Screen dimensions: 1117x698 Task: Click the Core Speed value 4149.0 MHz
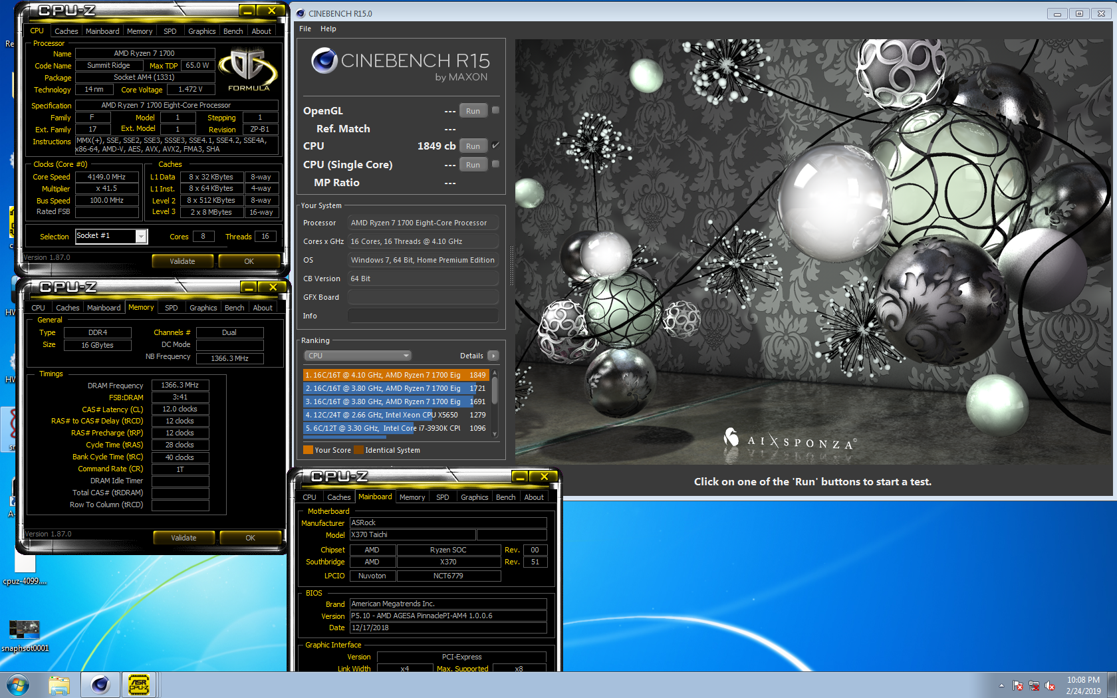(106, 177)
